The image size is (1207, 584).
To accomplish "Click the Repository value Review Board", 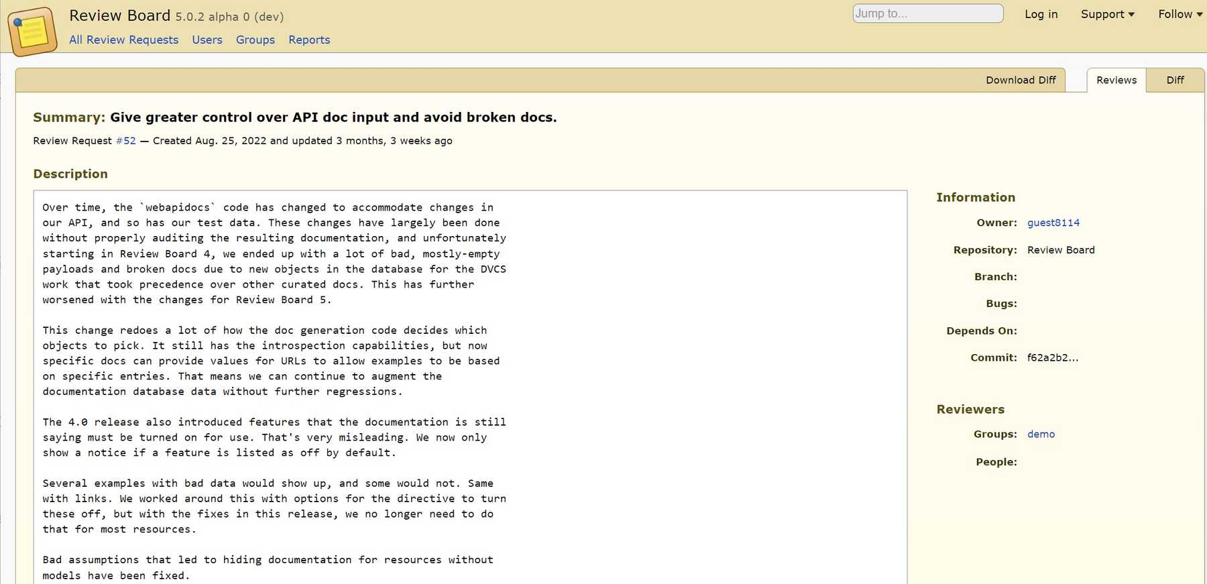I will (x=1060, y=250).
